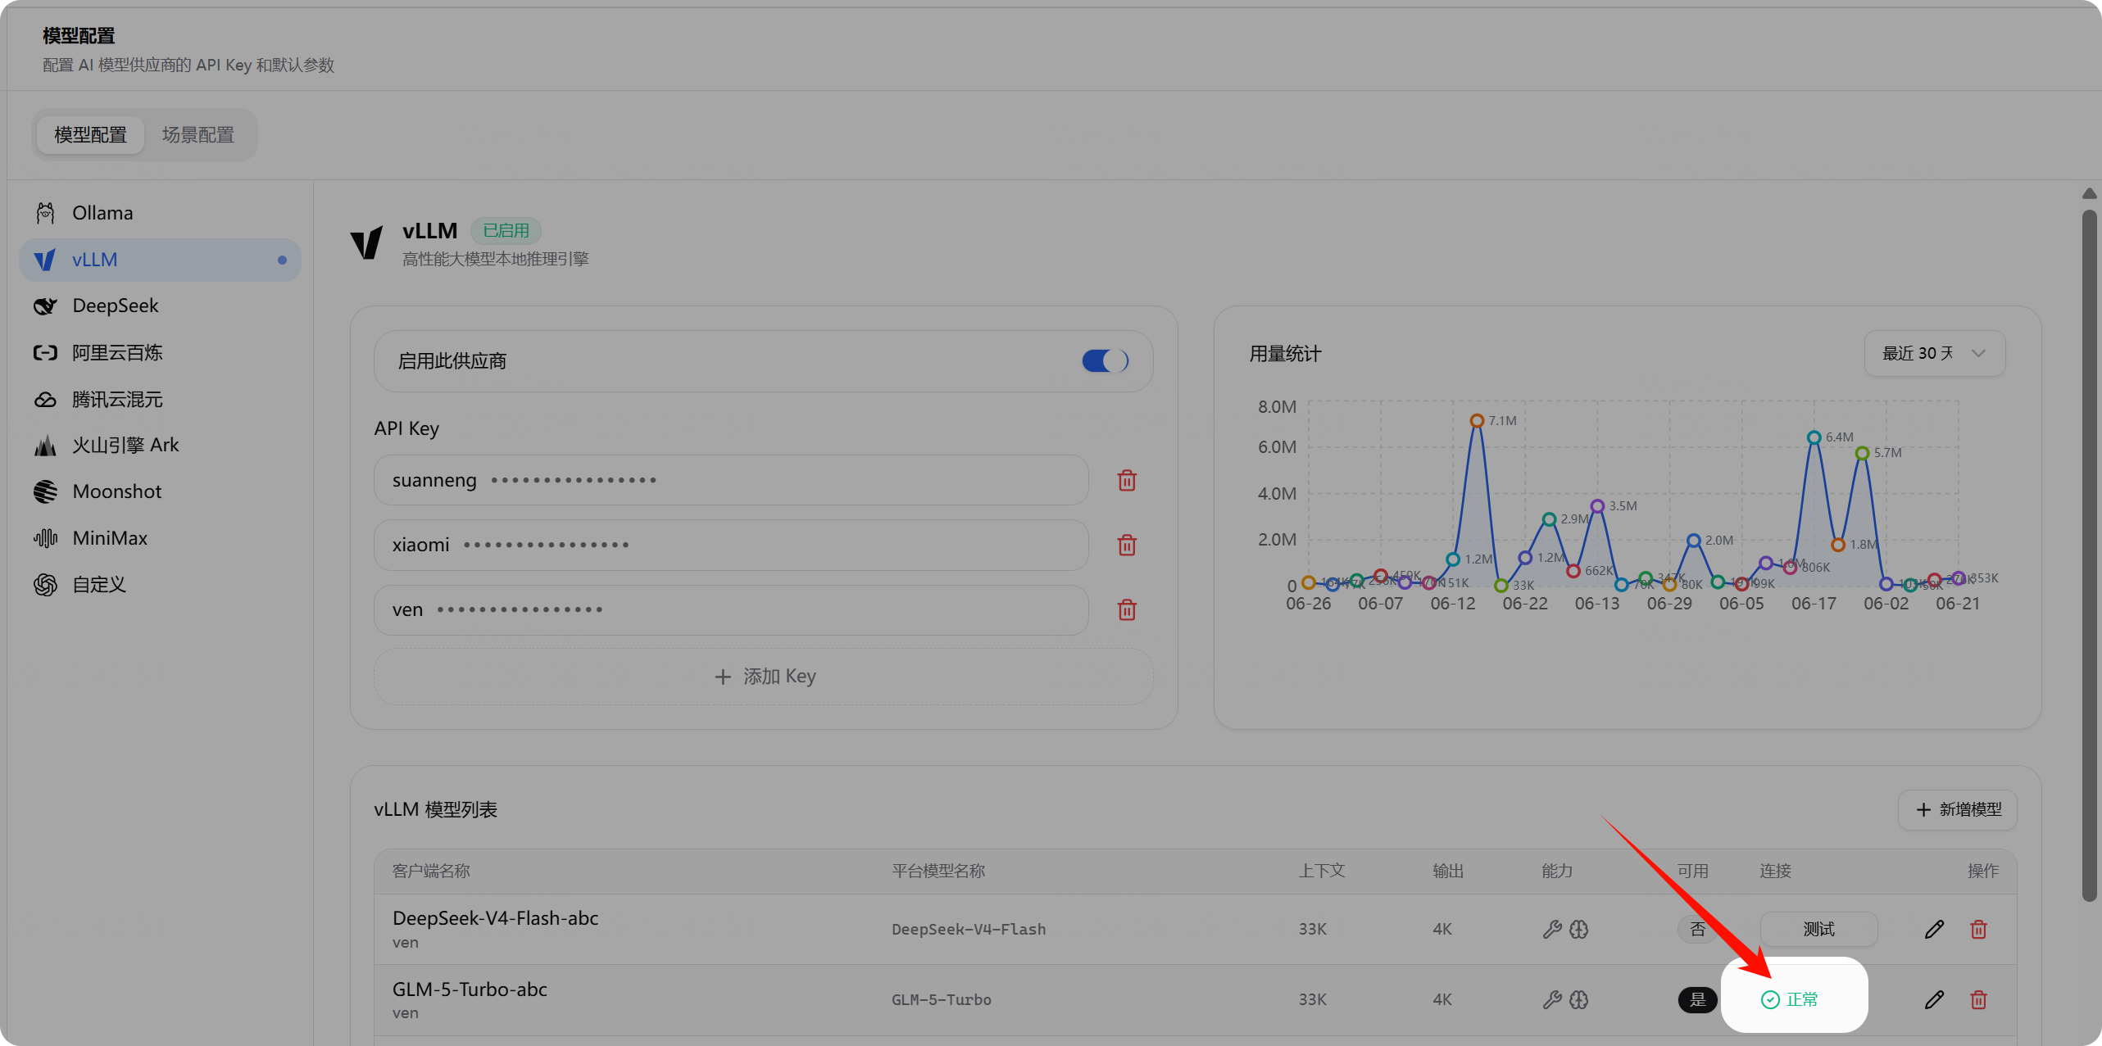Click the wrench capability icon for GLM-5-Turbo
The width and height of the screenshot is (2102, 1046).
(x=1552, y=999)
